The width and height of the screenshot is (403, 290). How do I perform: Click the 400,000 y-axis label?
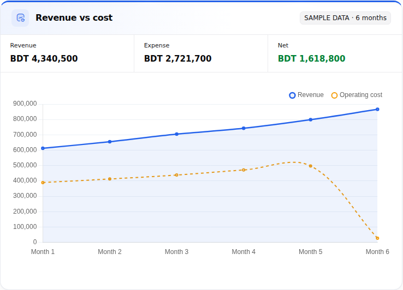coord(25,180)
